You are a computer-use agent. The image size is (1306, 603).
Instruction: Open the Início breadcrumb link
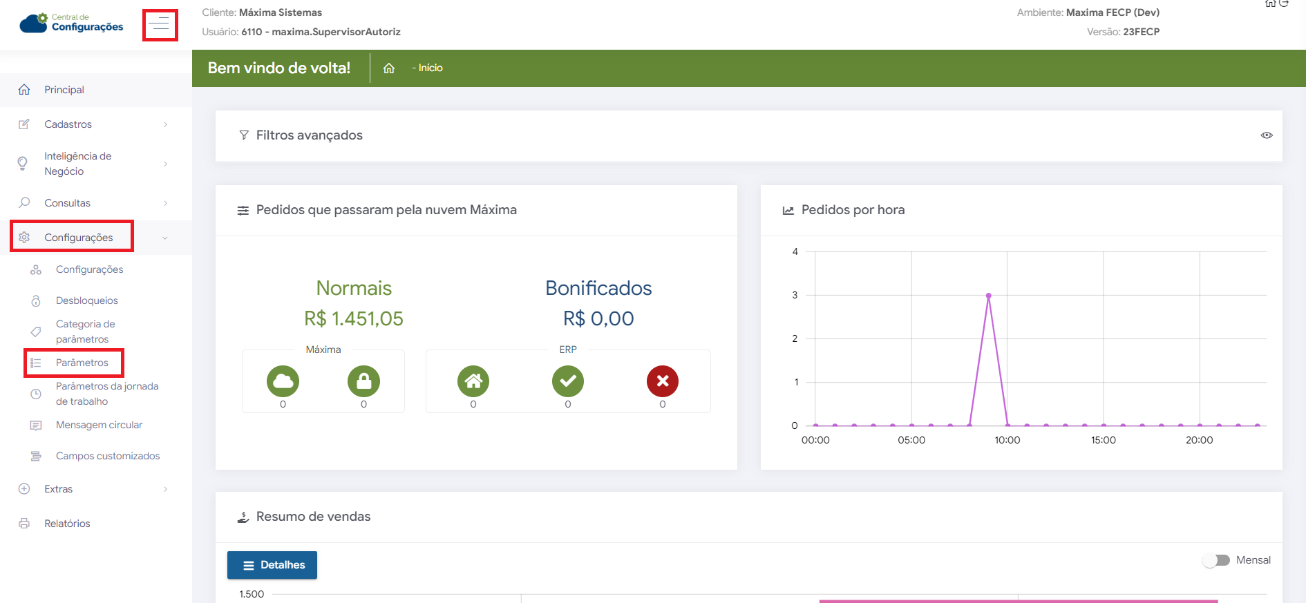430,68
